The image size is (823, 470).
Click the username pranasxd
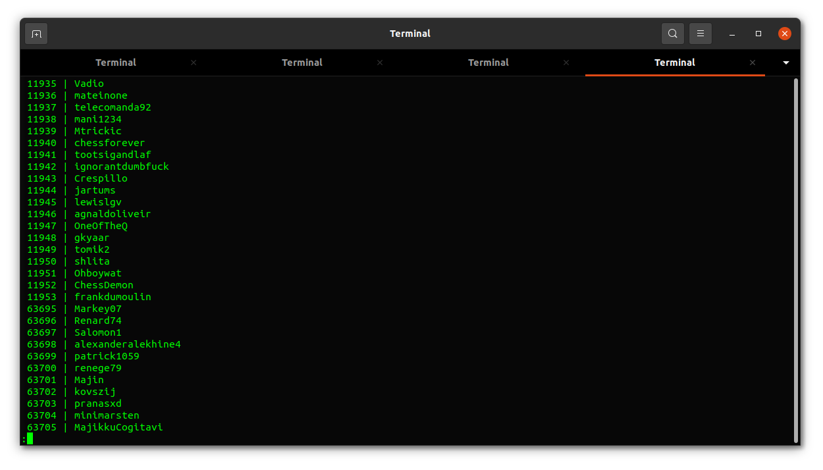pos(98,404)
